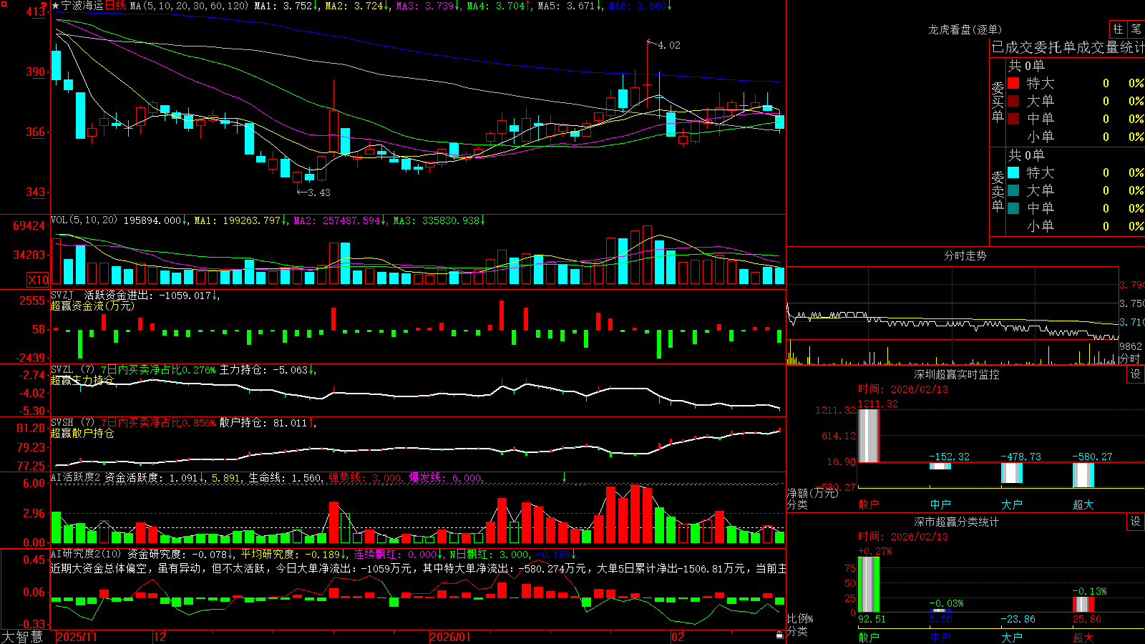Viewport: 1145px width, 644px height.
Task: Jump to month 12 on the timeline
Action: [x=160, y=637]
